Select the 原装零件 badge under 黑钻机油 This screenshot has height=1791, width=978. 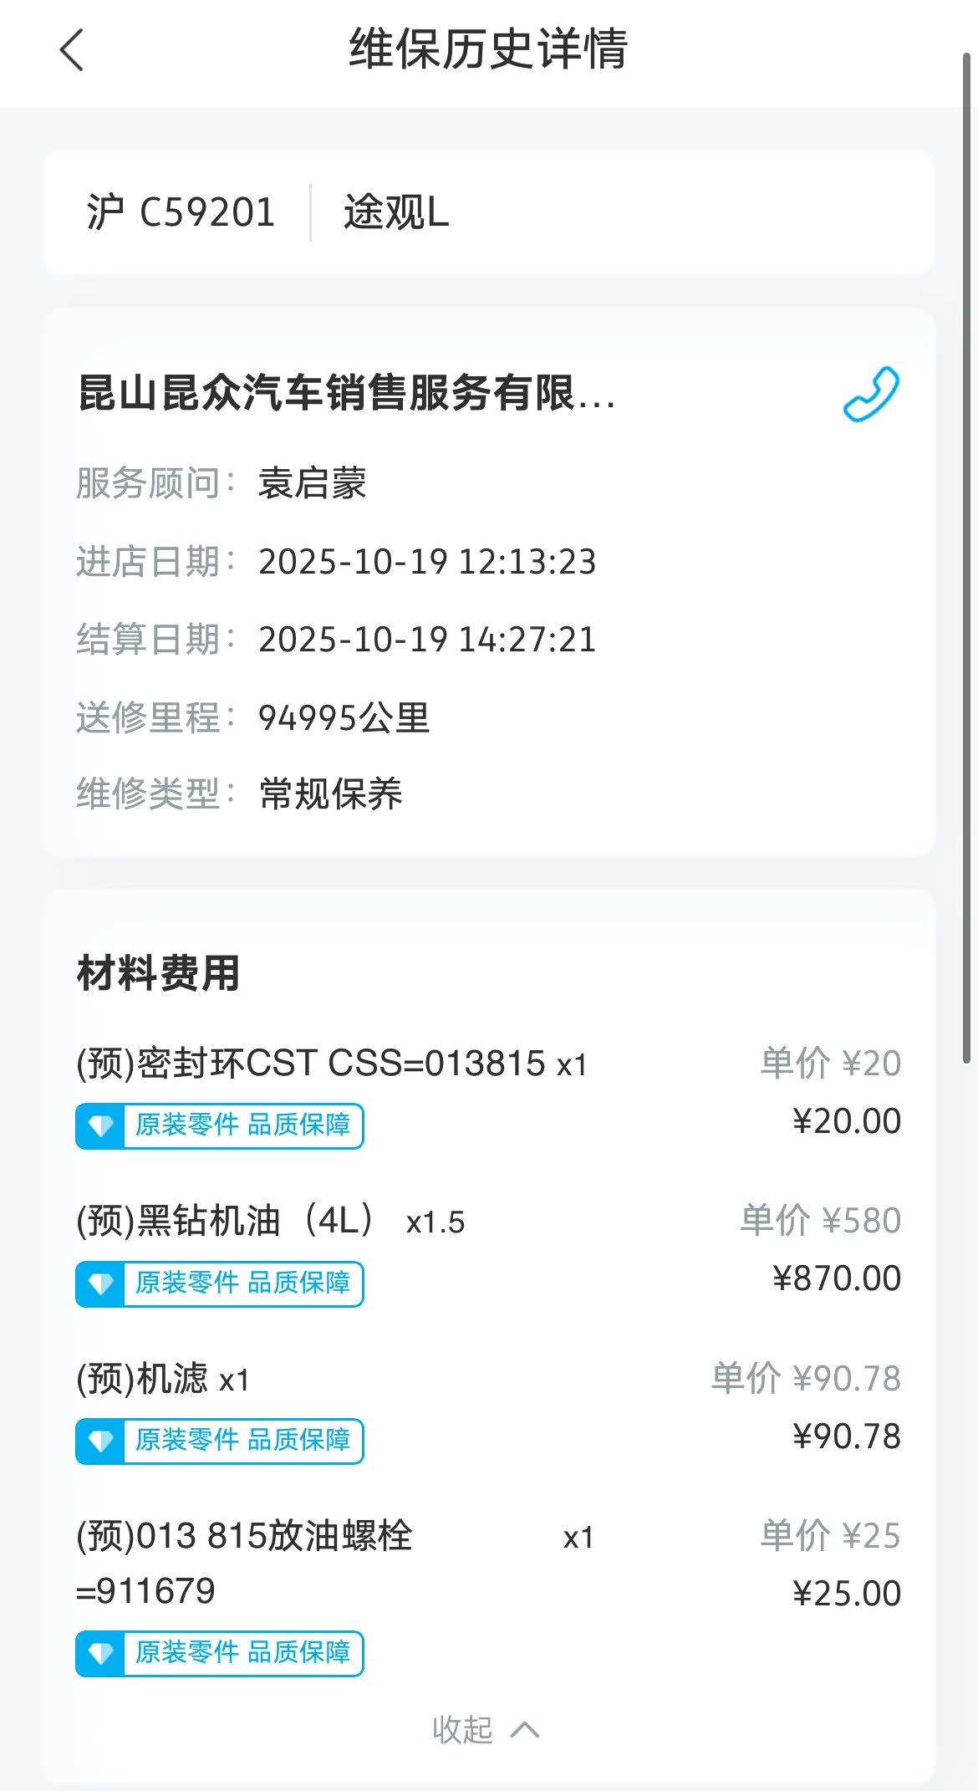(x=242, y=1283)
